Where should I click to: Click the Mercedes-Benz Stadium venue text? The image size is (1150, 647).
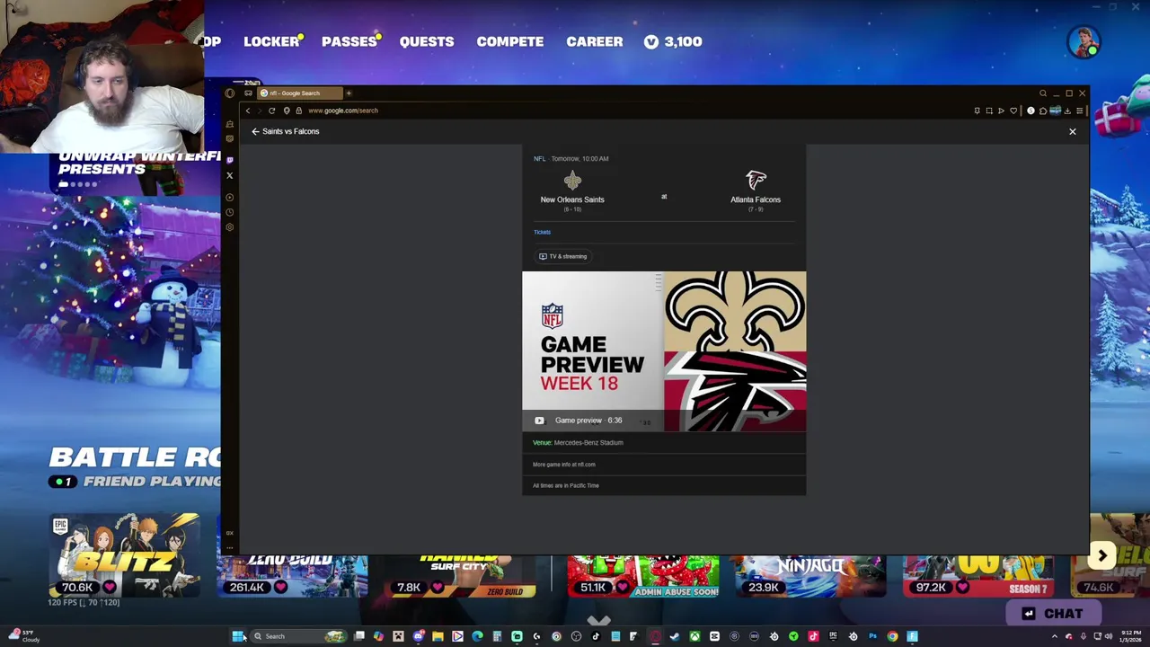click(588, 442)
